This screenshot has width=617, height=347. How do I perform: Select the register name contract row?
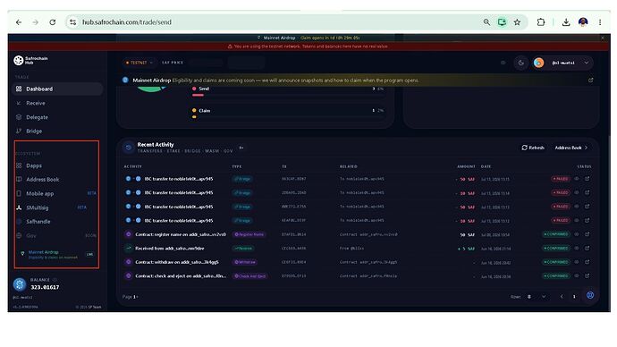[x=358, y=234]
